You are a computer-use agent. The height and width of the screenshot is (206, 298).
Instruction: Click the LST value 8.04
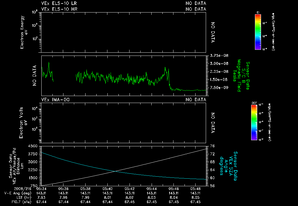(x=173, y=198)
